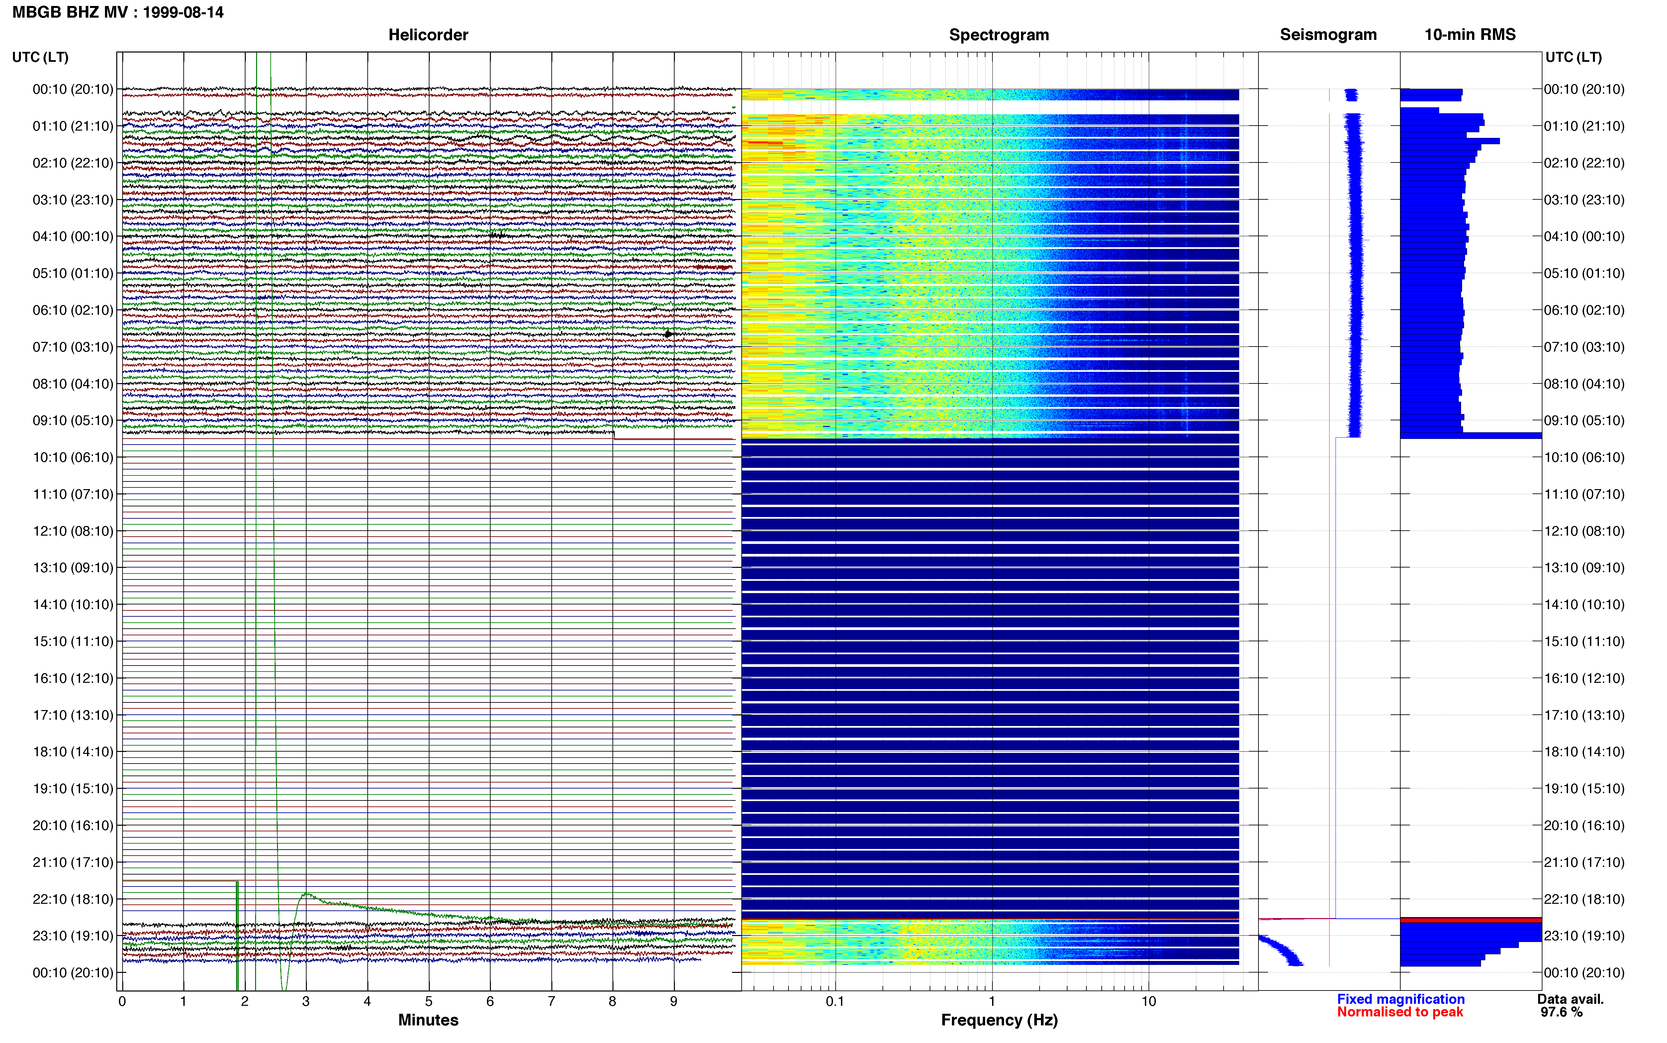Click the left '00:10 (20:10)' top time label
Viewport: 1667px width, 1043px height.
[x=73, y=89]
